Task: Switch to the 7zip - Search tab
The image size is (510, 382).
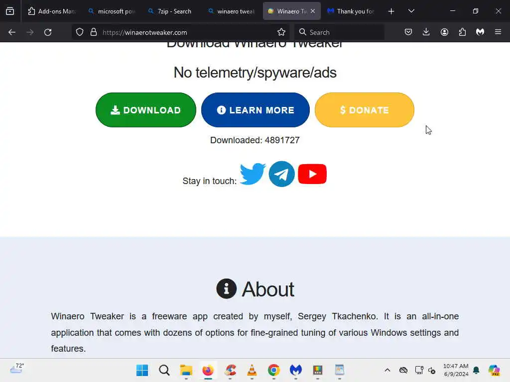Action: click(x=172, y=11)
